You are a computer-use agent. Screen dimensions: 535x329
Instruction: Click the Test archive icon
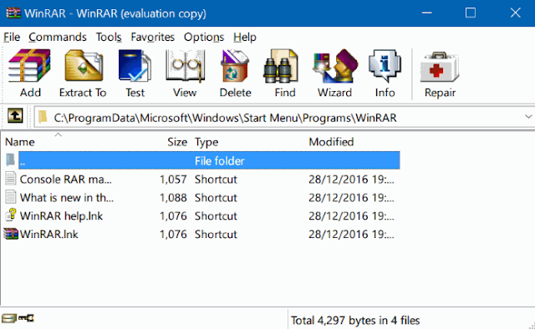click(135, 66)
